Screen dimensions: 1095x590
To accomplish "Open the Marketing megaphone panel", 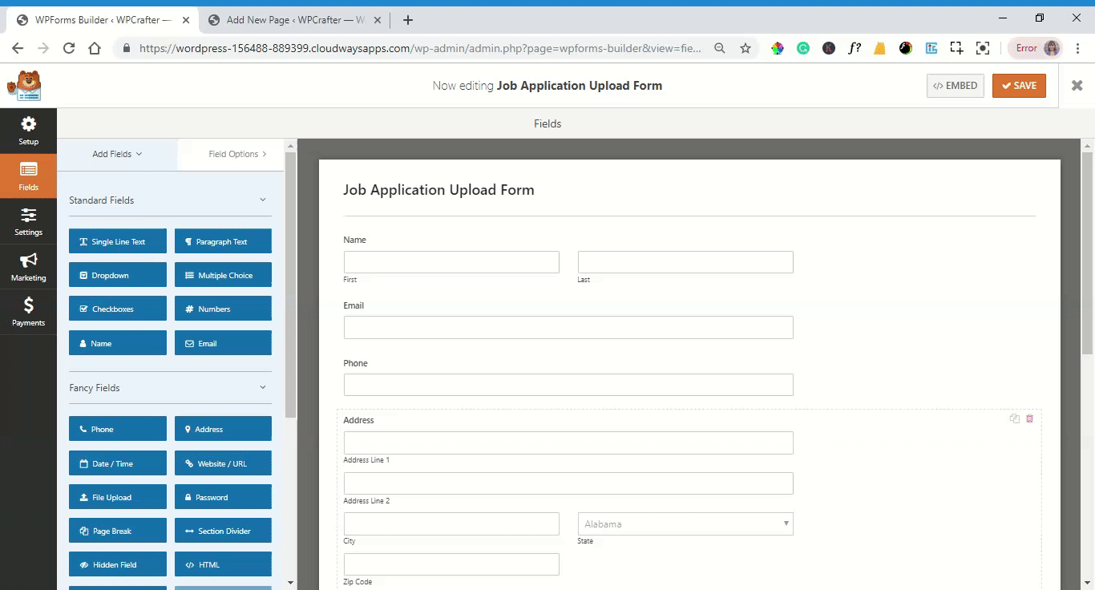I will point(28,267).
